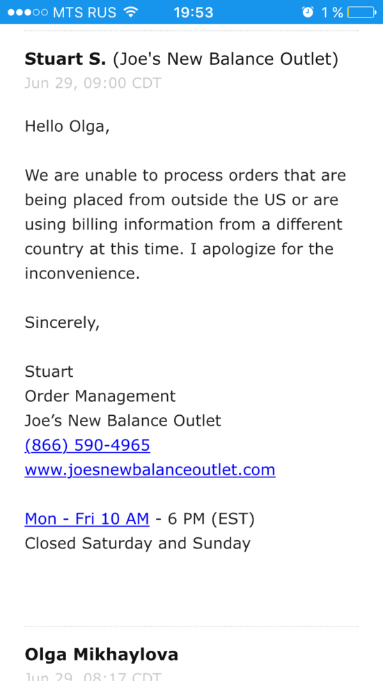The width and height of the screenshot is (383, 681).
Task: Select the Olga Mikhaylova sender name
Action: [x=102, y=654]
